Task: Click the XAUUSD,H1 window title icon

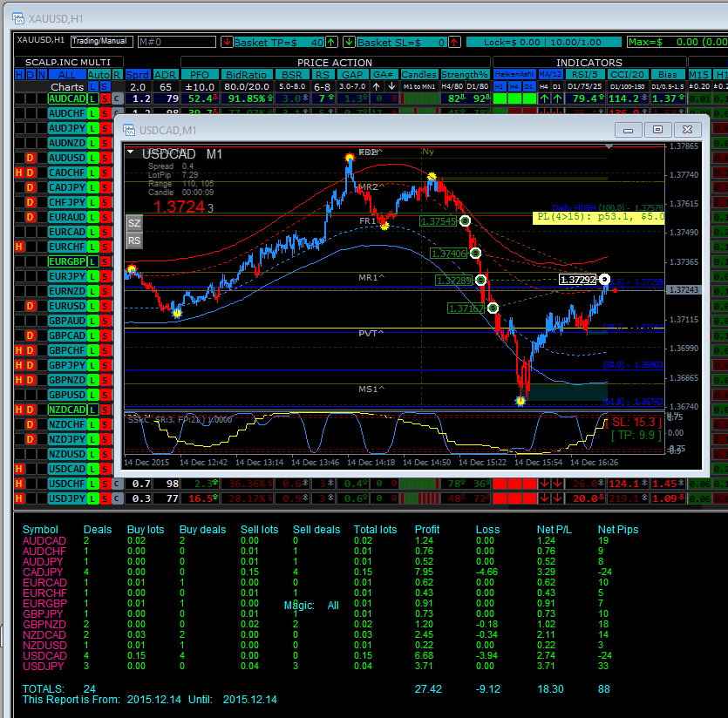Action: (18, 18)
